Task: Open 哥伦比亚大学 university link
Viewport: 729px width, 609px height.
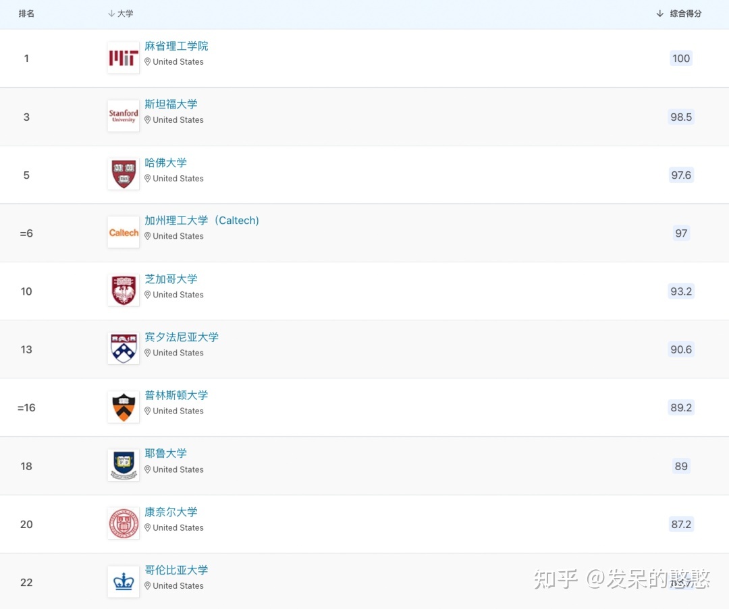Action: (176, 569)
